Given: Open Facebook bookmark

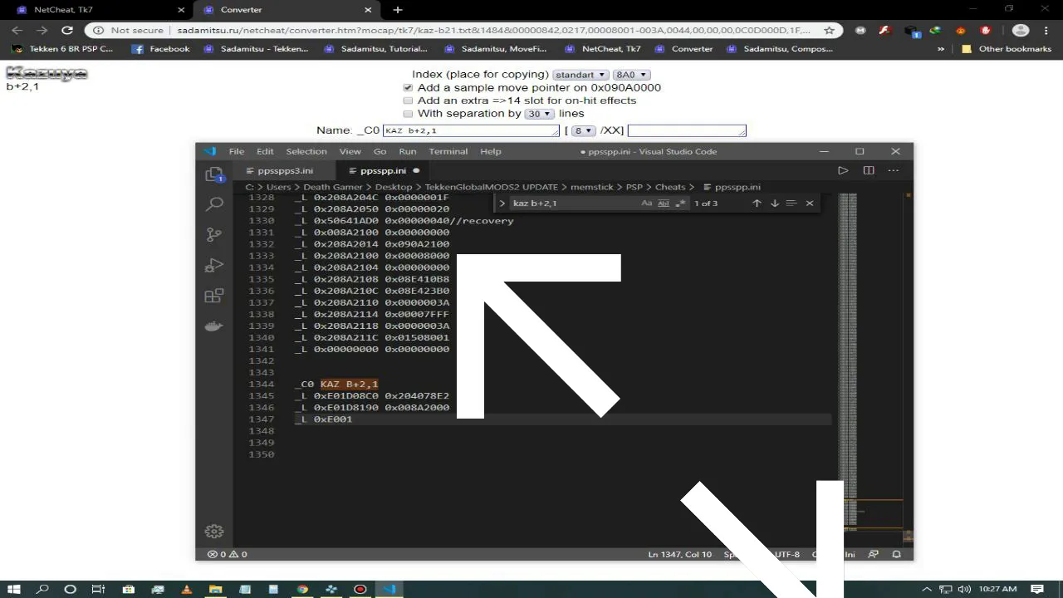Looking at the screenshot, I should coord(161,49).
